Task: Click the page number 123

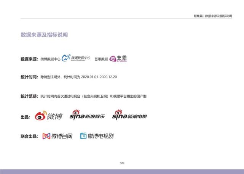Action: (122, 163)
